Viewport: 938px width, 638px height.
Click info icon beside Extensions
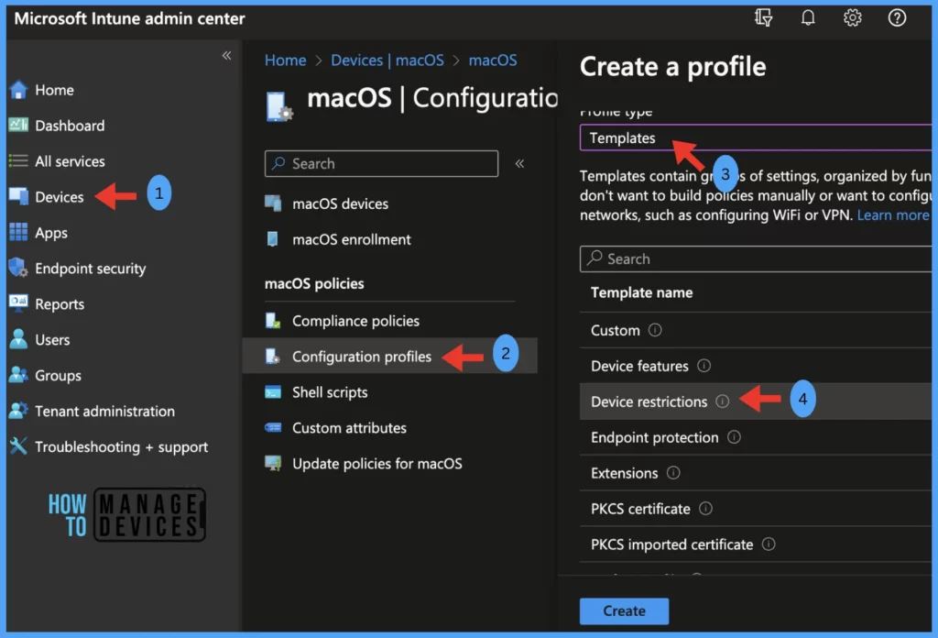click(x=673, y=473)
